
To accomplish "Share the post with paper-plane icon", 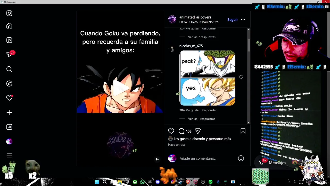I will (x=198, y=131).
